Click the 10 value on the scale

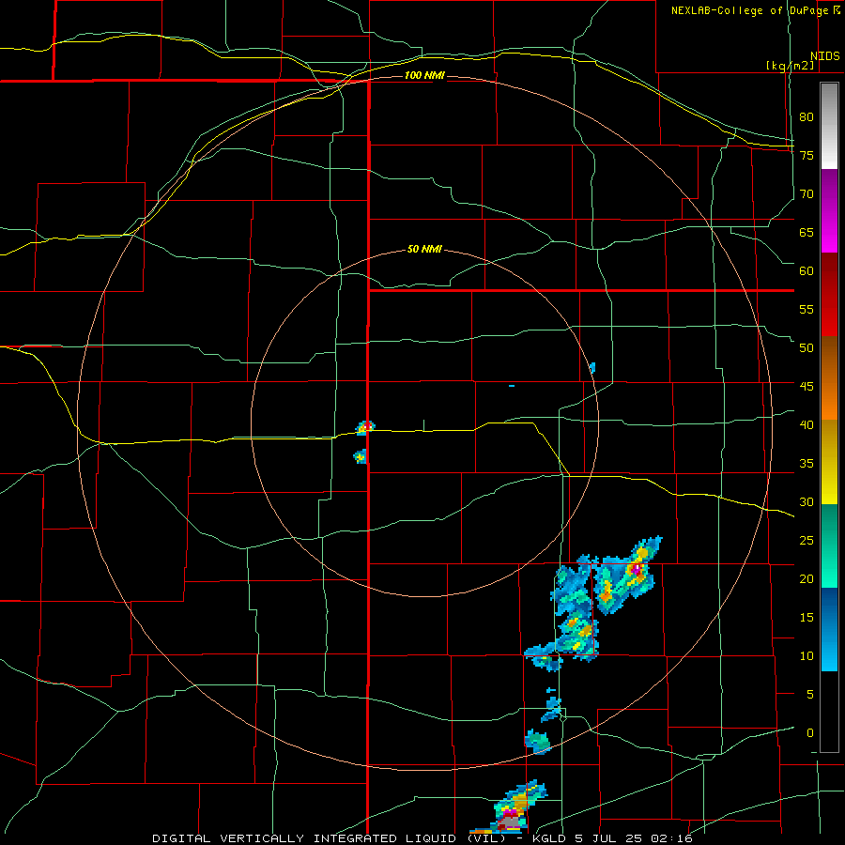pyautogui.click(x=807, y=656)
